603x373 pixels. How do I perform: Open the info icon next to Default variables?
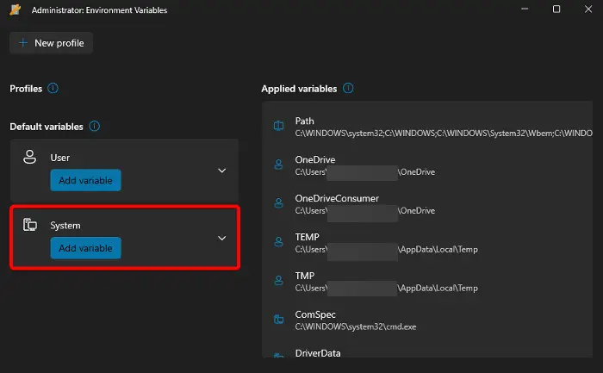[x=94, y=126]
